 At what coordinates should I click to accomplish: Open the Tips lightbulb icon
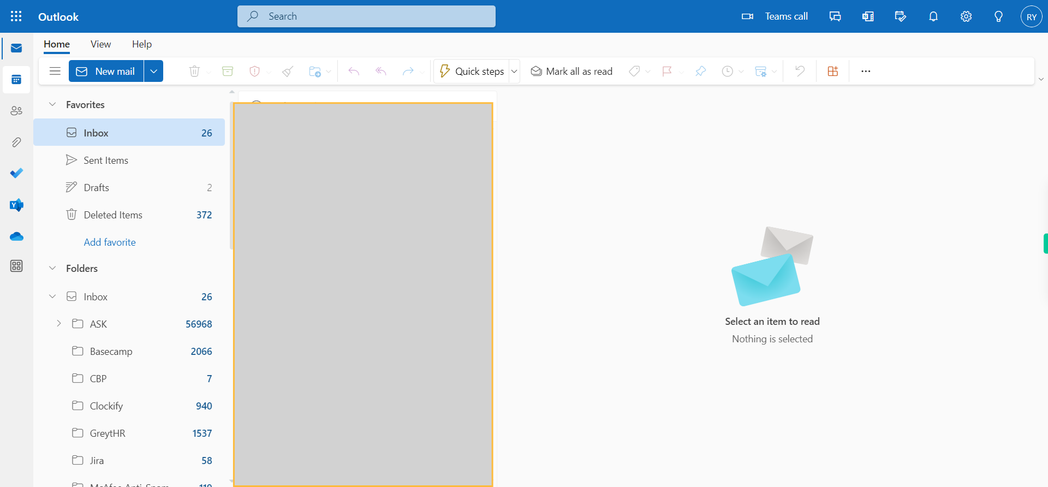click(x=998, y=16)
